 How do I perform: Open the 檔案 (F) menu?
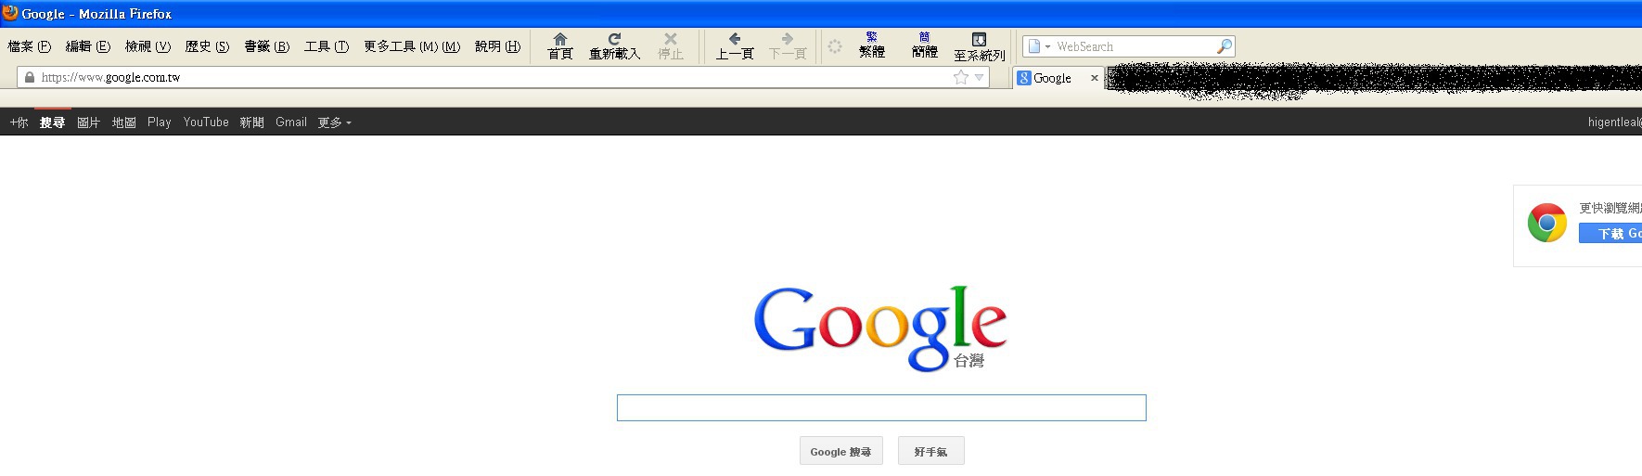30,46
